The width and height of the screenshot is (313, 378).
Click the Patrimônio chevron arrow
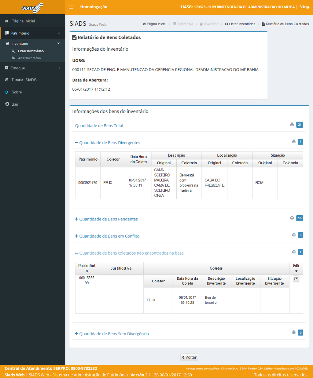pyautogui.click(x=59, y=33)
